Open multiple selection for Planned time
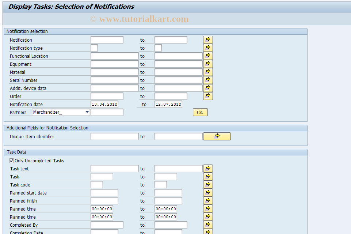Viewport: 351px width, 234px height. tap(207, 208)
